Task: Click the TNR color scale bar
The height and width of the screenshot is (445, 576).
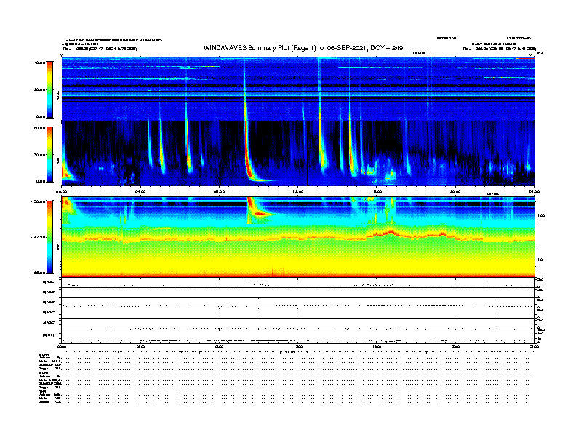Action: point(49,237)
